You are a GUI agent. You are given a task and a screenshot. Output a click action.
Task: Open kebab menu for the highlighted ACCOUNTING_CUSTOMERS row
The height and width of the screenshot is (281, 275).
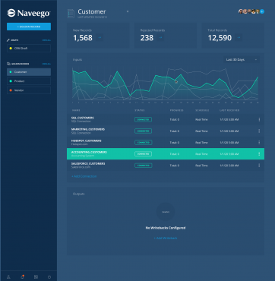(259, 154)
